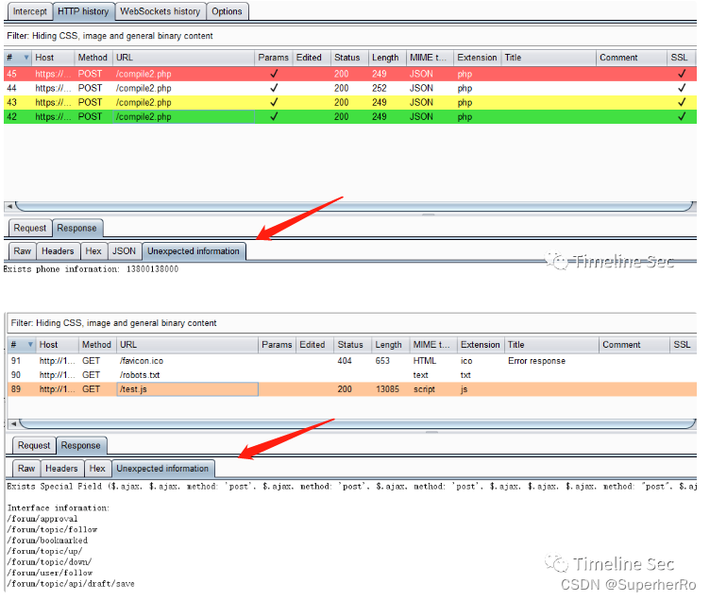Sort lower table by # column arrow
Viewport: 710px width, 601px height.
tap(30, 345)
